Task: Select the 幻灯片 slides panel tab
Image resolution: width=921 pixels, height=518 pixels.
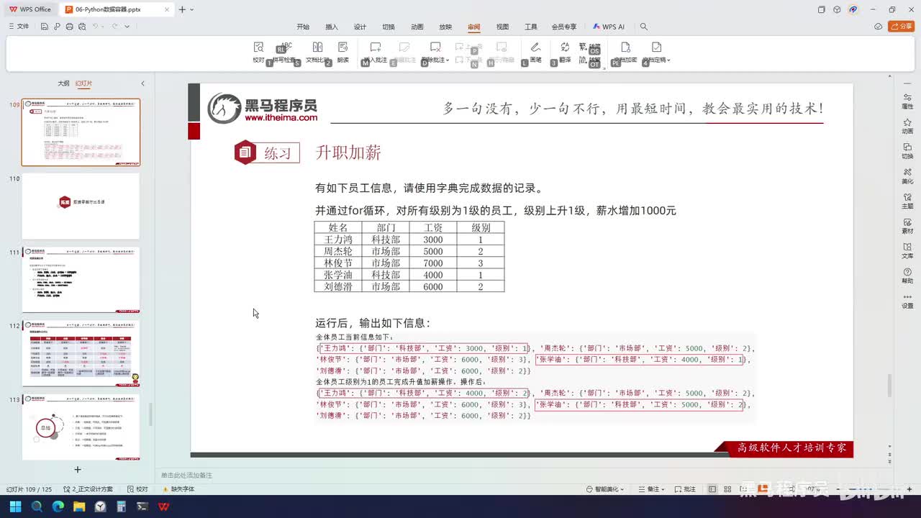Action: pyautogui.click(x=83, y=83)
